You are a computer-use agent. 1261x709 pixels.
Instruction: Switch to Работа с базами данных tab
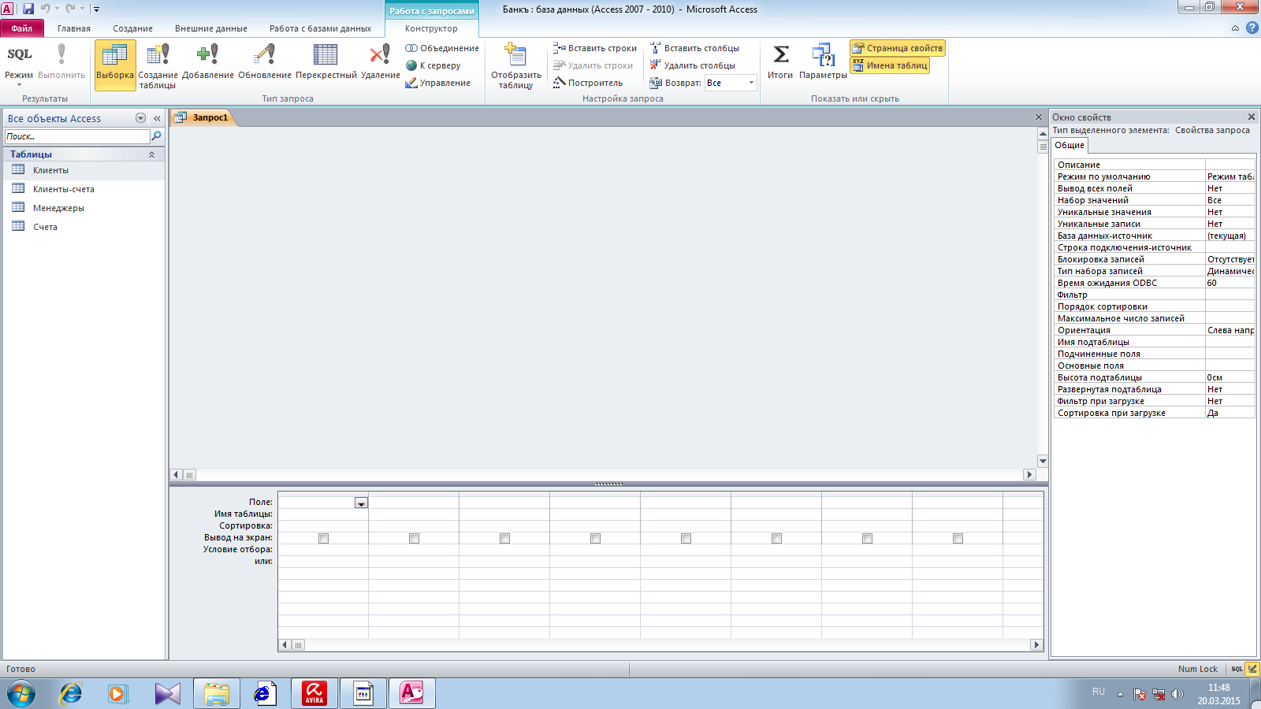click(320, 28)
